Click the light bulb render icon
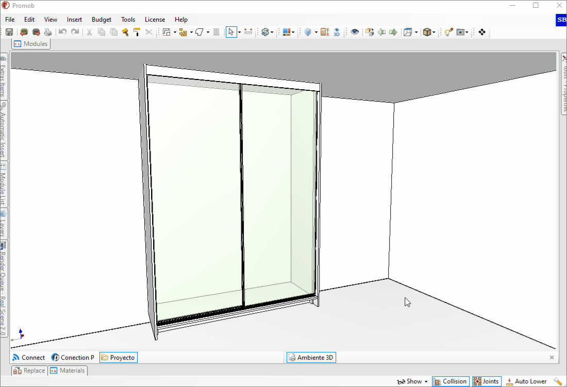Image resolution: width=567 pixels, height=387 pixels. pos(449,32)
